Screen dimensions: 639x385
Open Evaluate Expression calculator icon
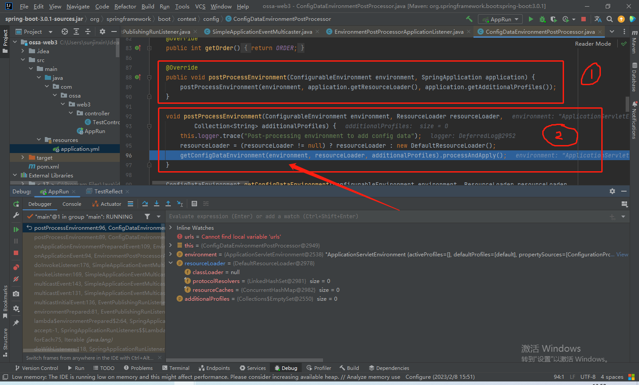point(194,204)
